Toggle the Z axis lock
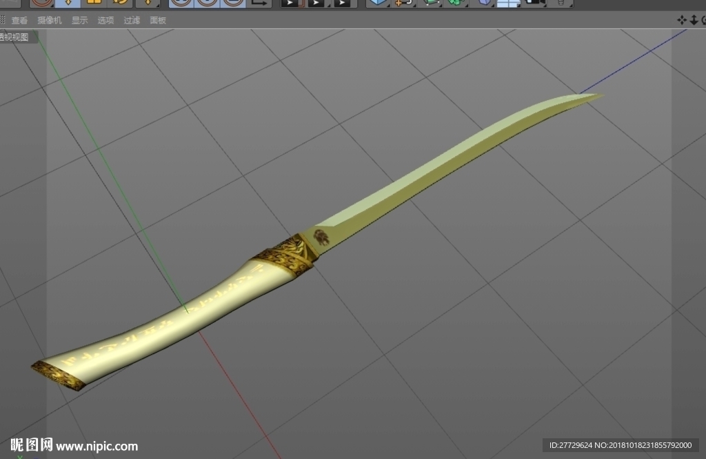706x459 pixels. pos(233,3)
